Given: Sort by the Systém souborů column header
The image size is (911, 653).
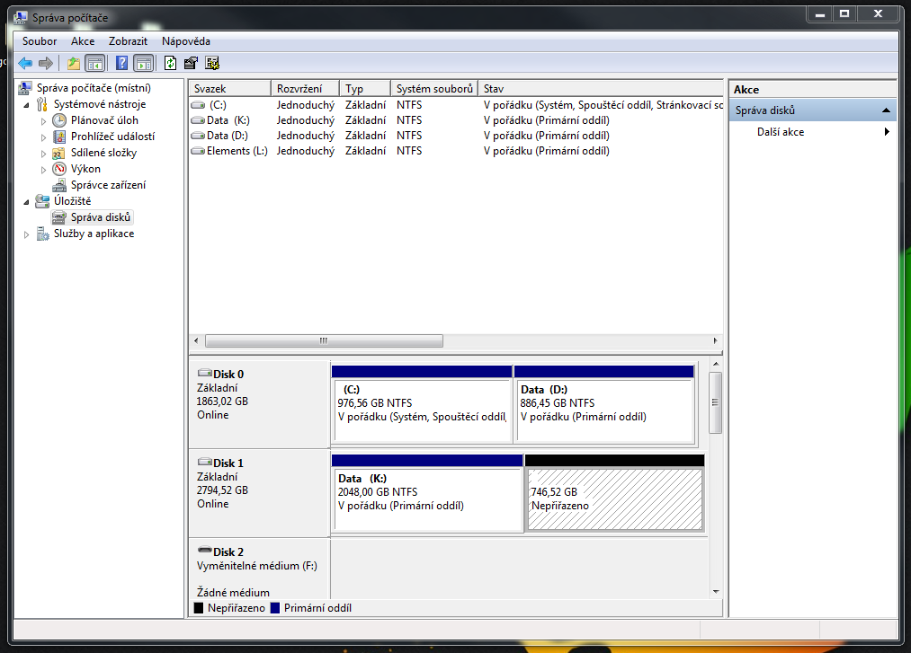Looking at the screenshot, I should 434,88.
